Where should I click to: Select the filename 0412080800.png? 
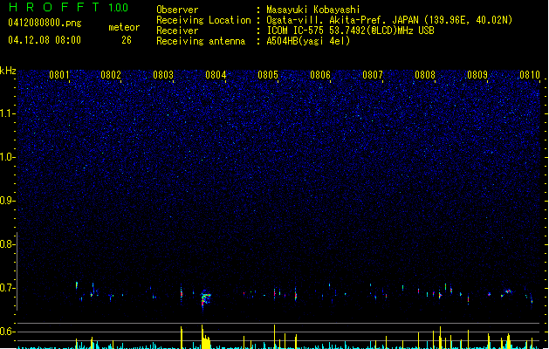pyautogui.click(x=45, y=23)
